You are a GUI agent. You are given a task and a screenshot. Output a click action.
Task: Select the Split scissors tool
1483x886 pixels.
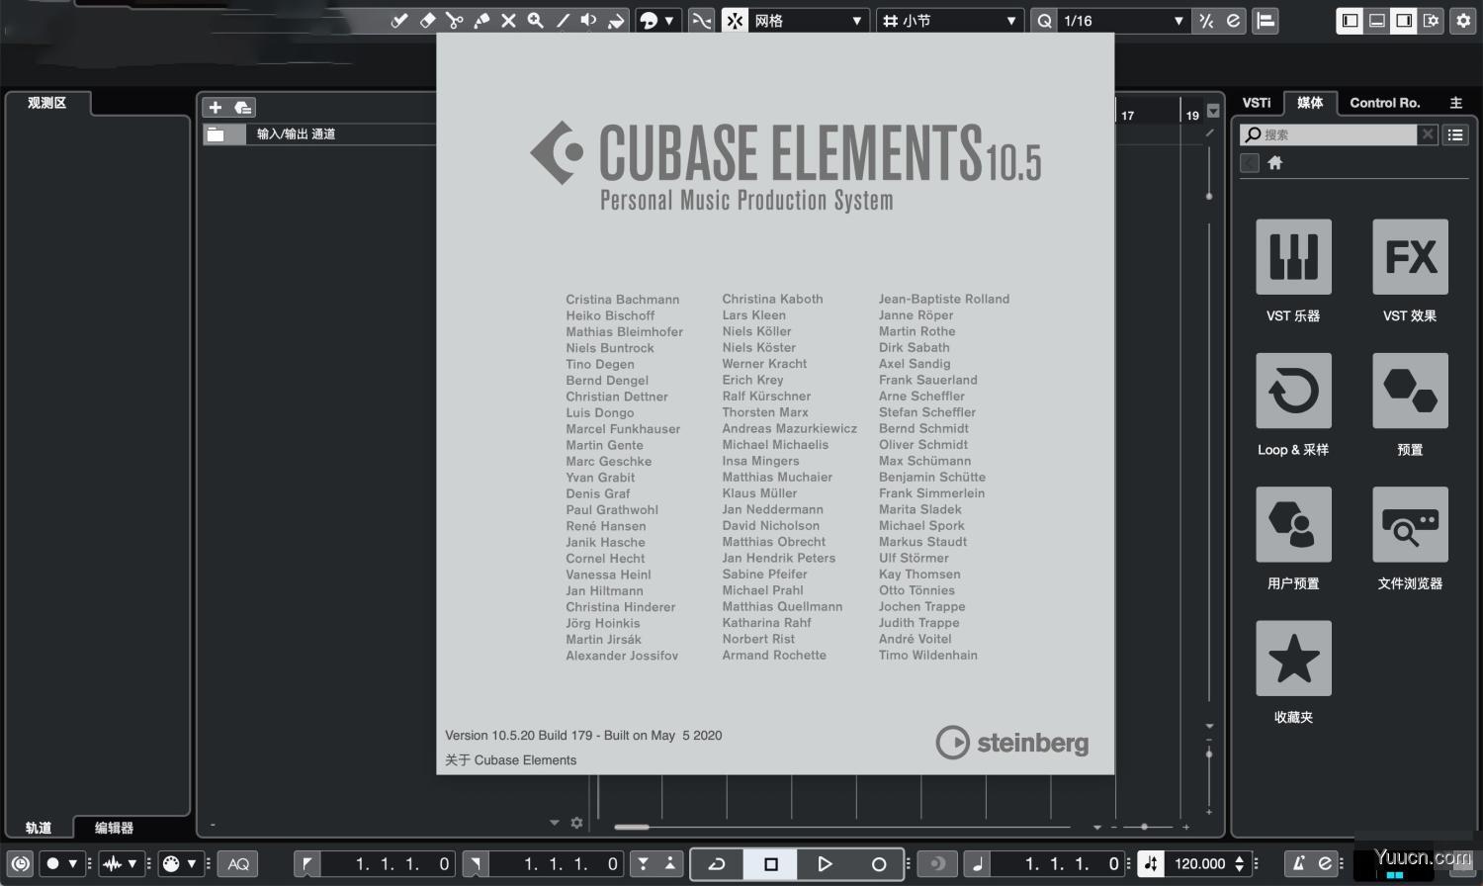click(x=455, y=21)
